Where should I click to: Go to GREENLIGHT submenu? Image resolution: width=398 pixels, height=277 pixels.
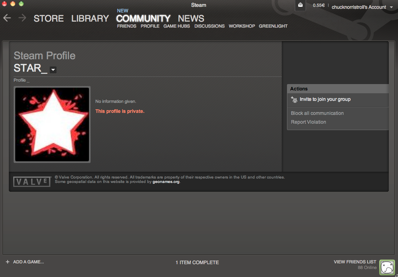(273, 26)
